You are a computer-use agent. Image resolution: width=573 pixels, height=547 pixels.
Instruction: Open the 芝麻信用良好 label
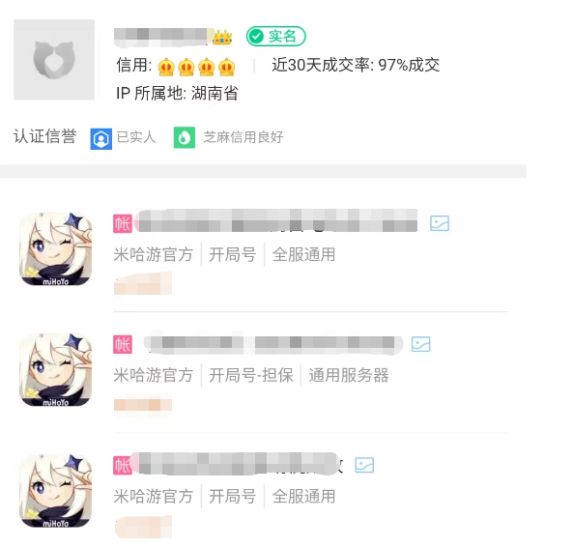pyautogui.click(x=244, y=137)
